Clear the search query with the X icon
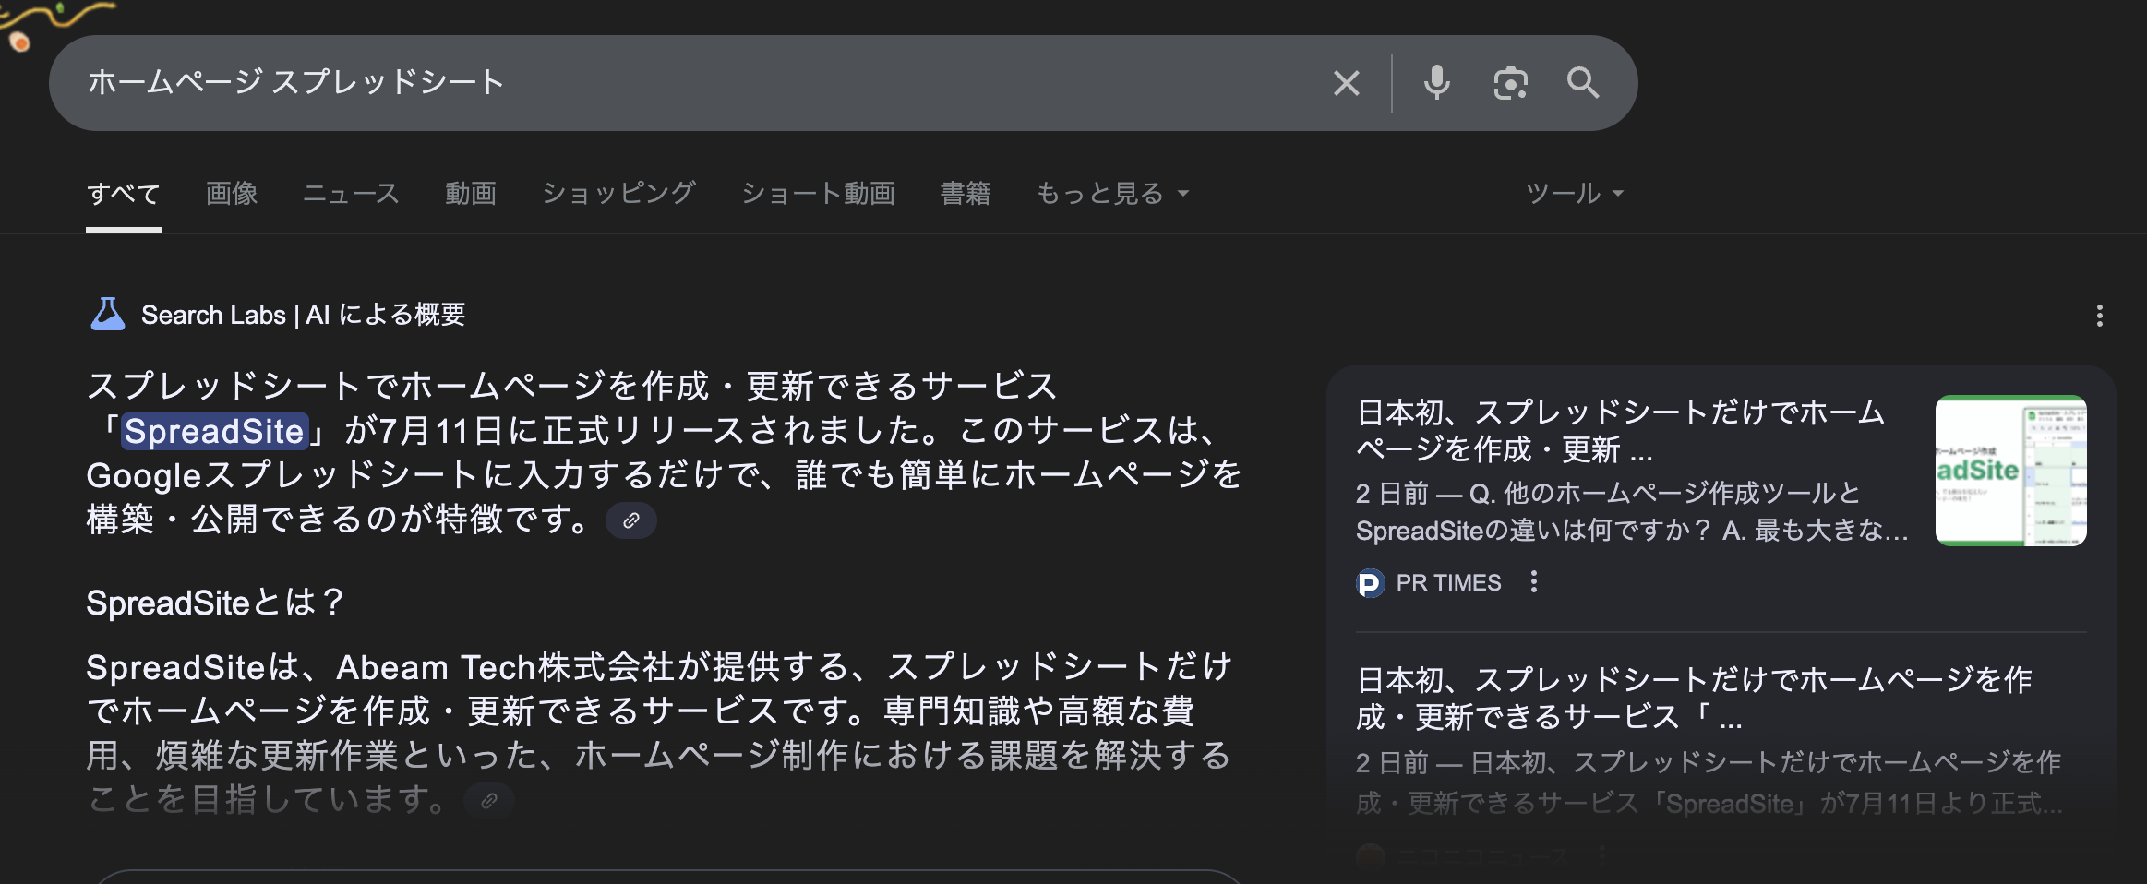The width and height of the screenshot is (2147, 884). (1347, 83)
